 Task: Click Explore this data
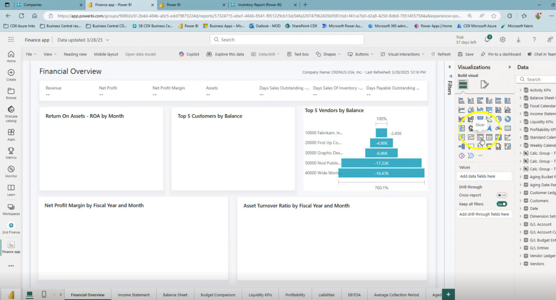click(225, 54)
